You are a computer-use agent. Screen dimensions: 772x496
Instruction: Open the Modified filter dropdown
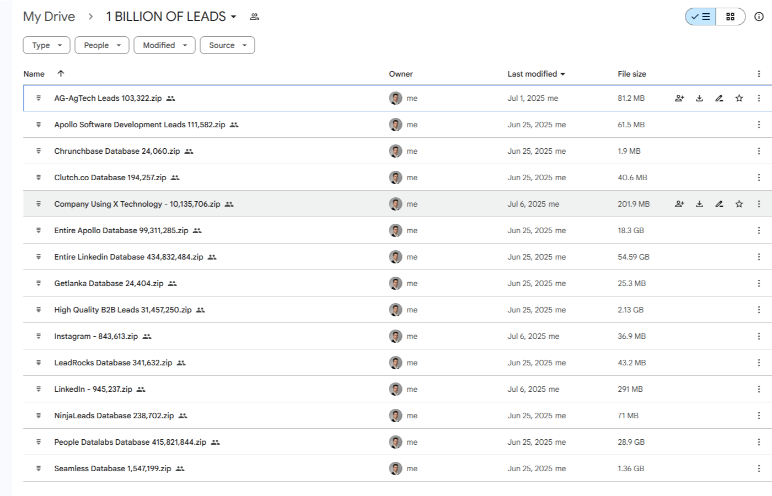coord(164,45)
